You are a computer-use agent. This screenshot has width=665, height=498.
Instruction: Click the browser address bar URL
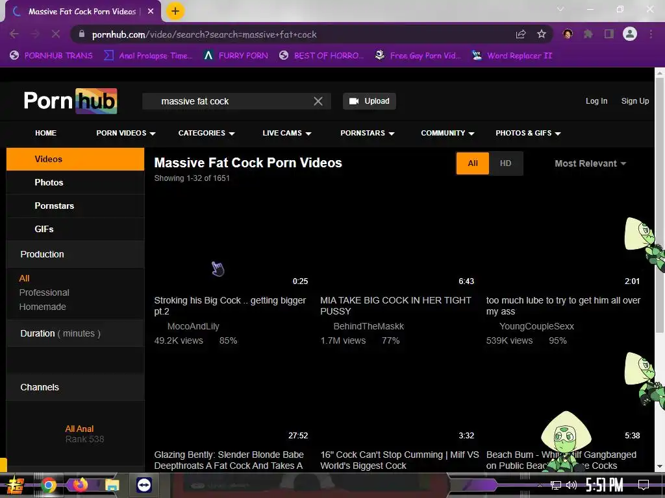click(x=204, y=35)
